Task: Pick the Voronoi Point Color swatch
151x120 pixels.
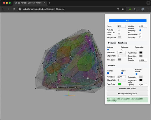Action: 141,77
